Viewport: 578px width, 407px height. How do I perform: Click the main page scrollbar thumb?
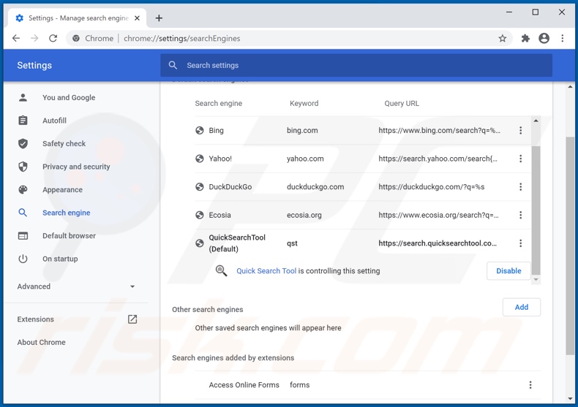coord(570,246)
